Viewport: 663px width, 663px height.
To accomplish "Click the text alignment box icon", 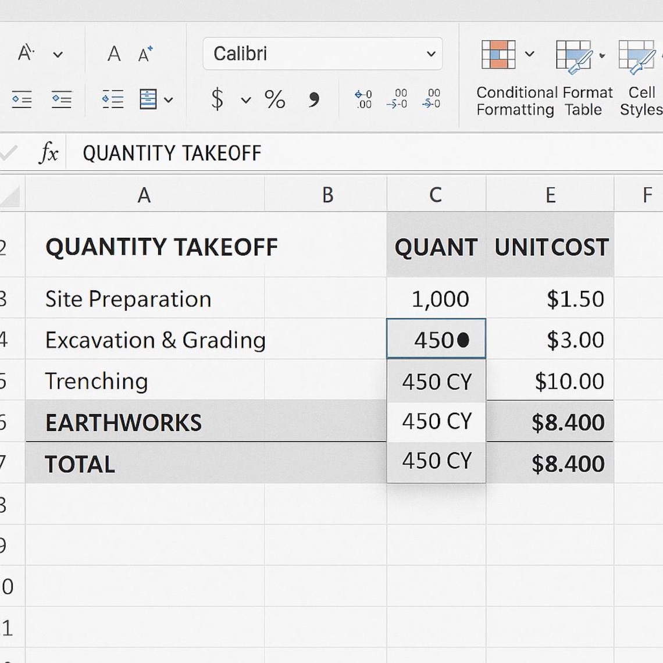I will click(148, 99).
